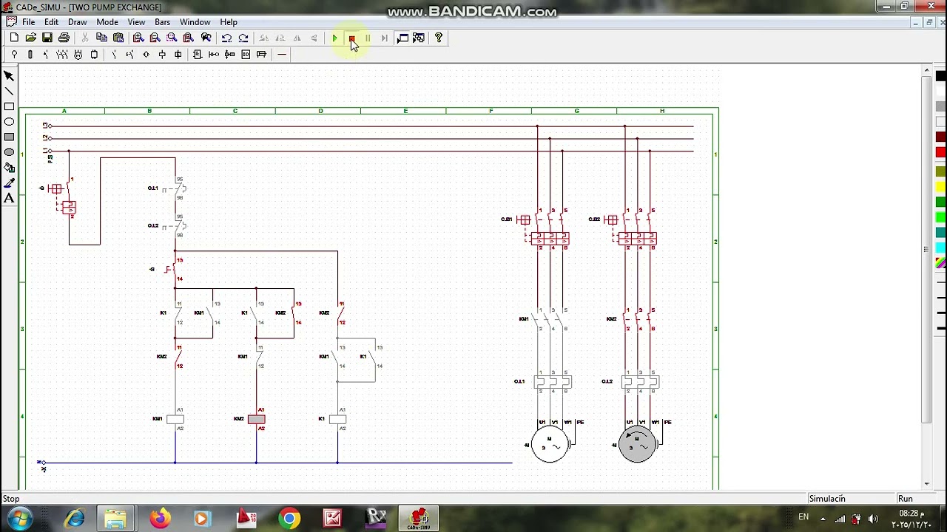Paste using the clipboard icon
Image resolution: width=947 pixels, height=532 pixels.
pyautogui.click(x=118, y=38)
